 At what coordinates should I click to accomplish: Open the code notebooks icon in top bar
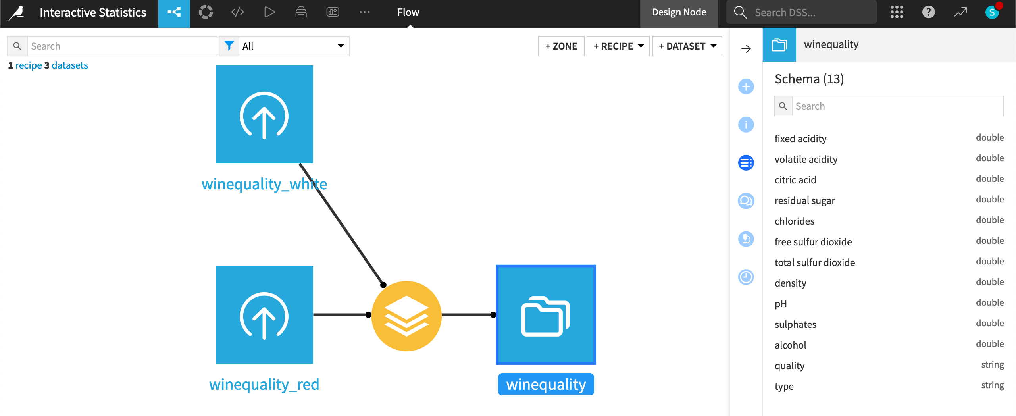click(237, 12)
